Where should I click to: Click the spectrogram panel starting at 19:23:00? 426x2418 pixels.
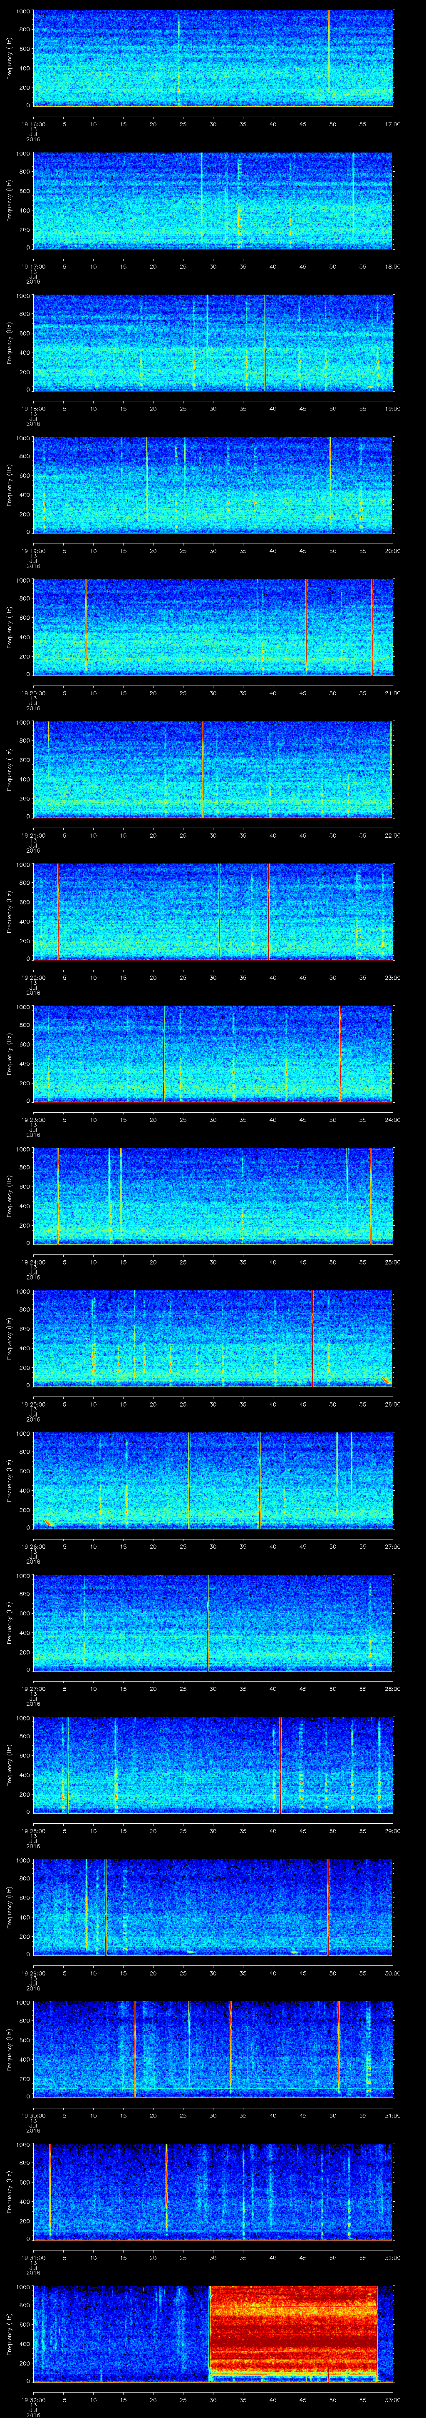point(213,1054)
